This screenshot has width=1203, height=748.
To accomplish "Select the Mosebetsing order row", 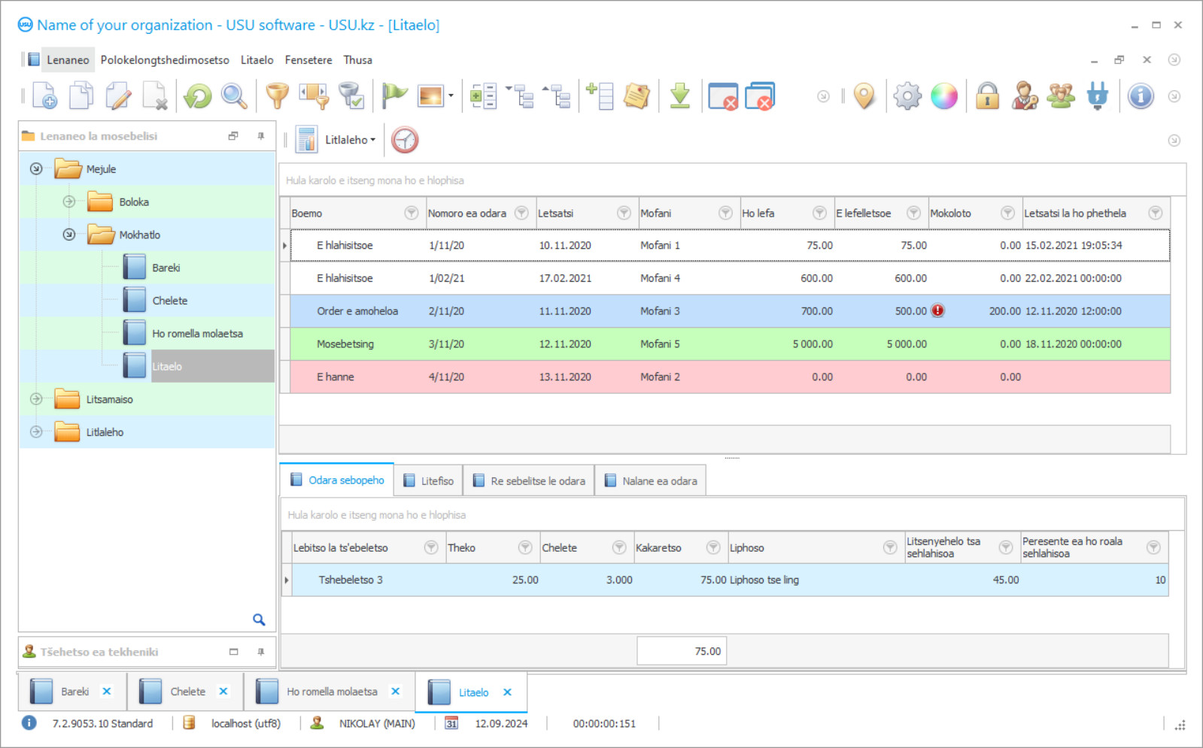I will coord(345,344).
